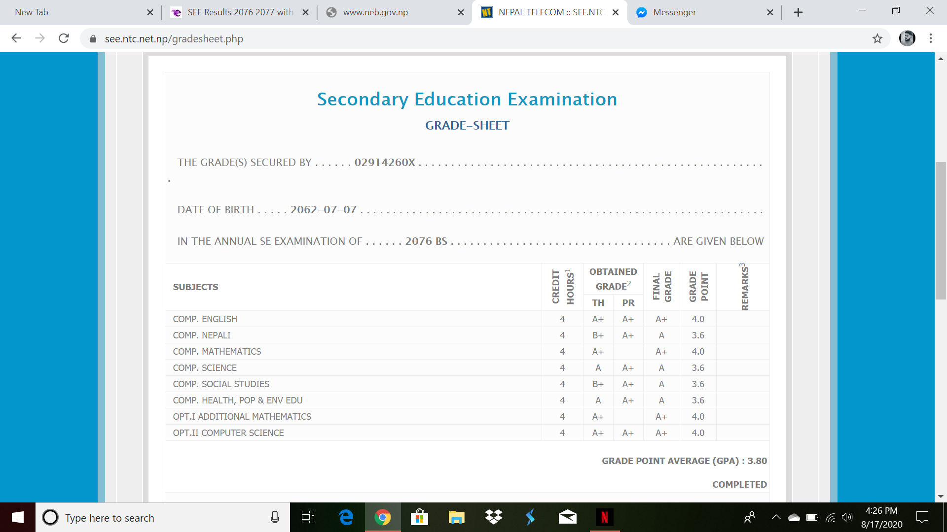
Task: Open File Explorer from taskbar
Action: tap(456, 517)
